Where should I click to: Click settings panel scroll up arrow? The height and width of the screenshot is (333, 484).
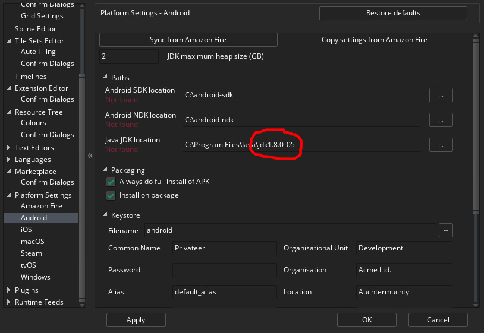pos(475,36)
